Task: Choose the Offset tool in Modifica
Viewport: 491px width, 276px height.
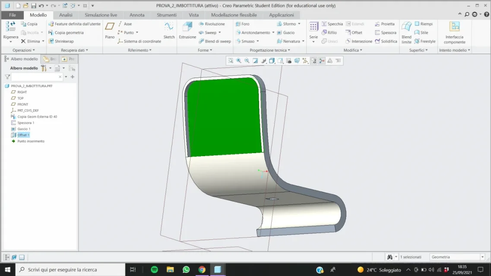Action: coord(354,32)
